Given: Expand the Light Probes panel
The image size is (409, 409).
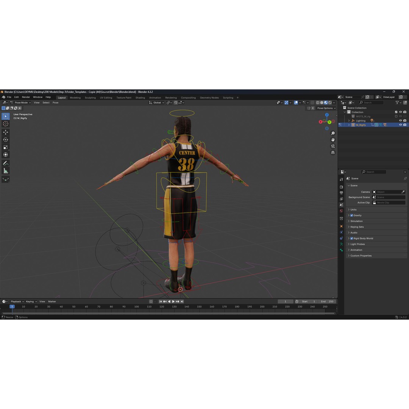Looking at the screenshot, I should [x=377, y=244].
